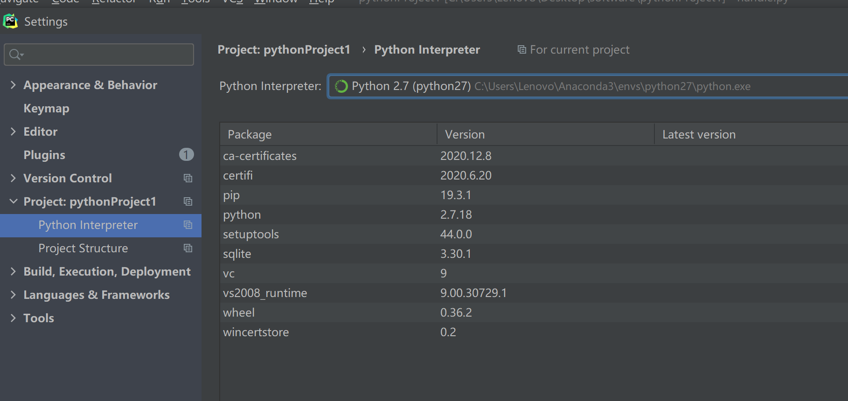Select the vs2008_runtime package row
848x401 pixels.
pos(534,293)
